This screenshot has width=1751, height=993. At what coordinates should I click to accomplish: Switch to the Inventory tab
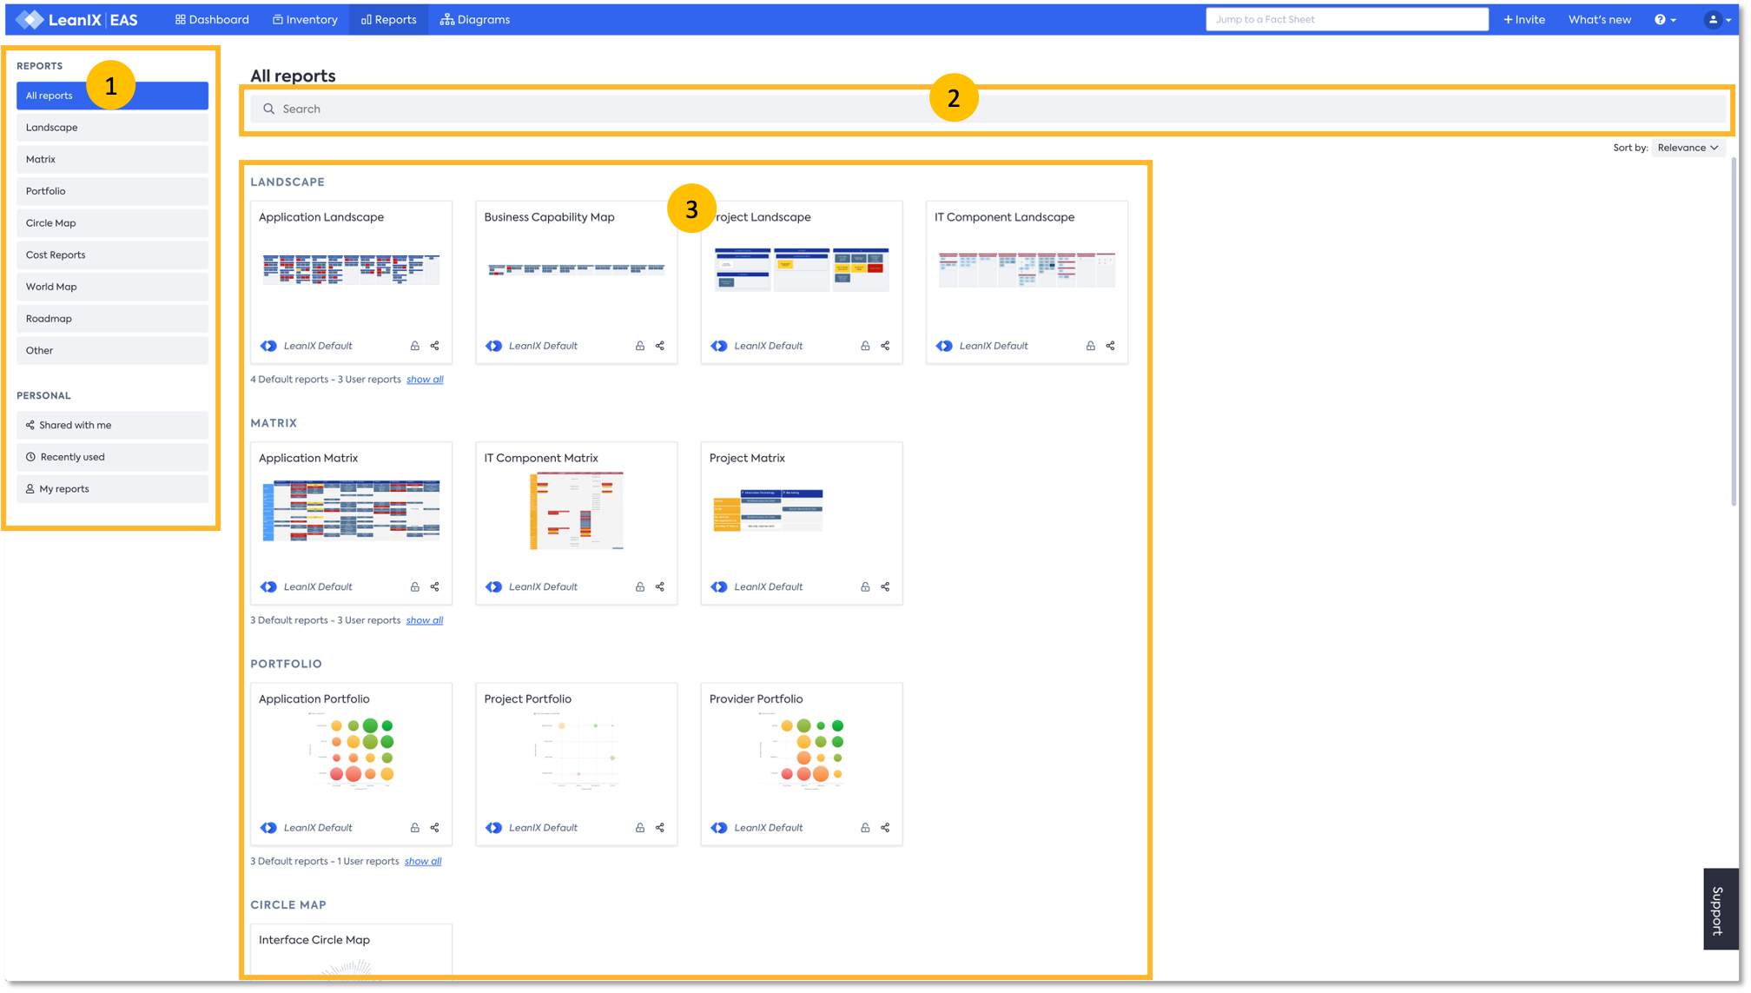(305, 19)
